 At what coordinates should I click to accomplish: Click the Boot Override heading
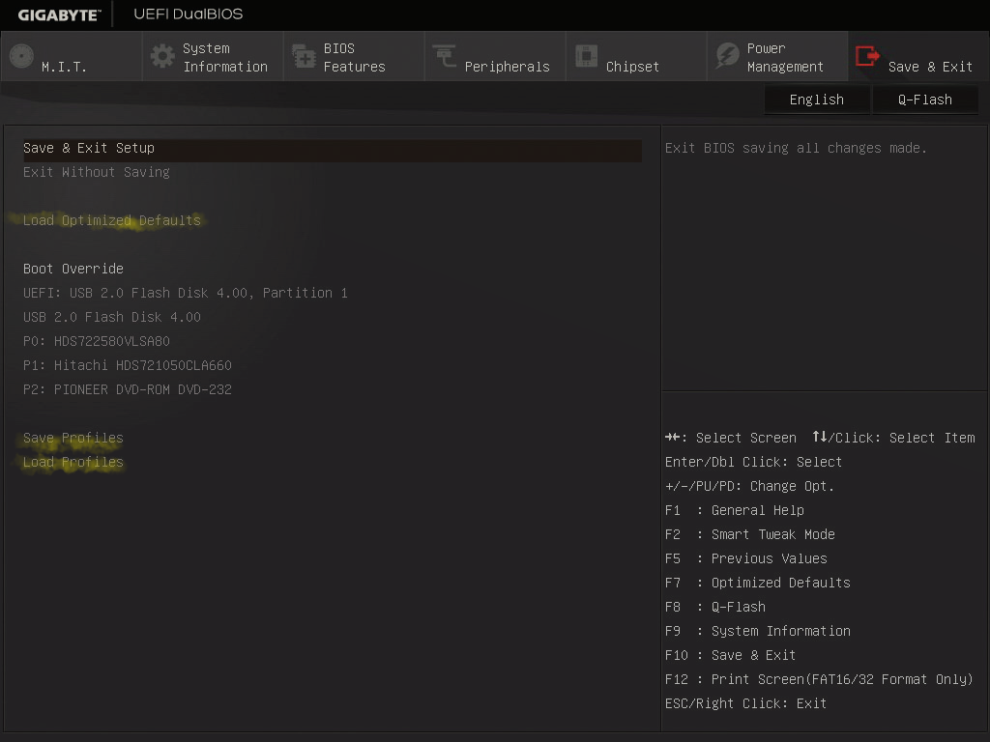coord(73,269)
